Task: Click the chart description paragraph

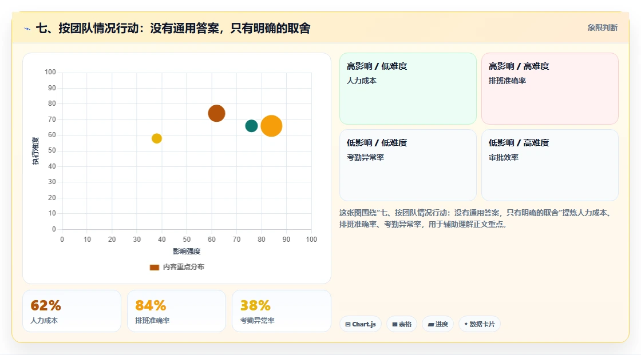Action: (x=476, y=218)
